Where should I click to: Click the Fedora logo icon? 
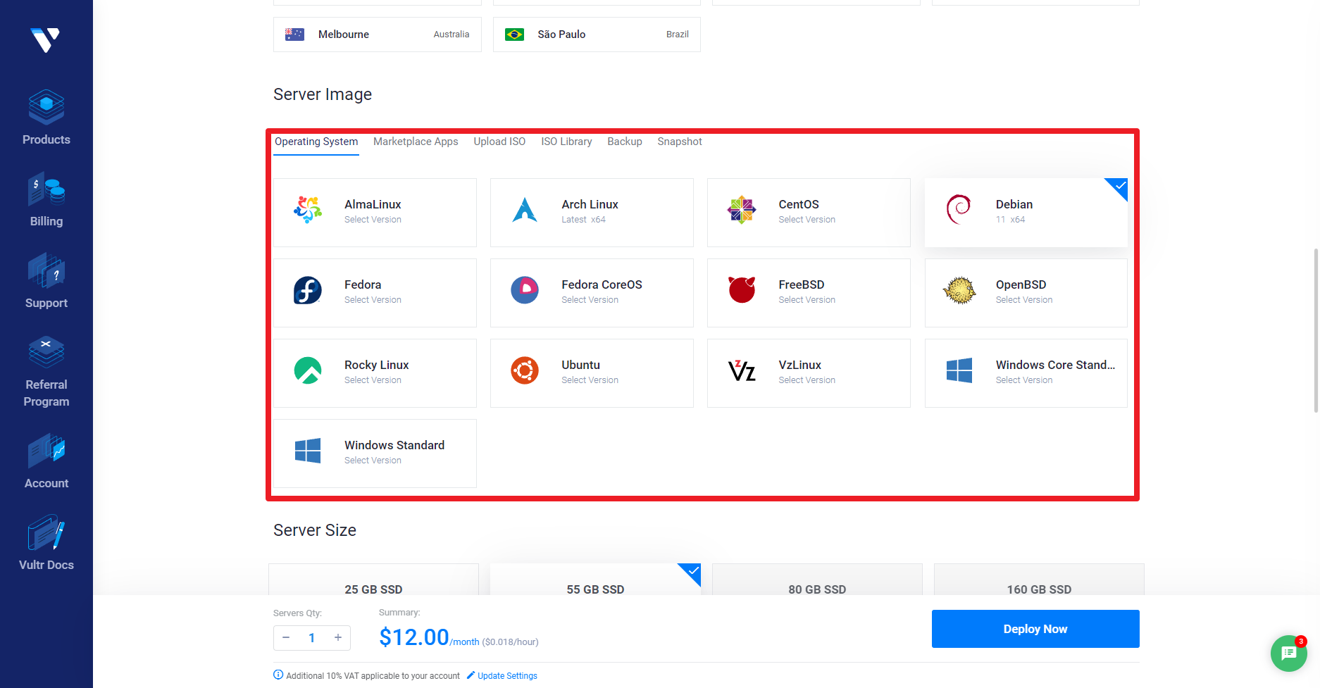[308, 290]
